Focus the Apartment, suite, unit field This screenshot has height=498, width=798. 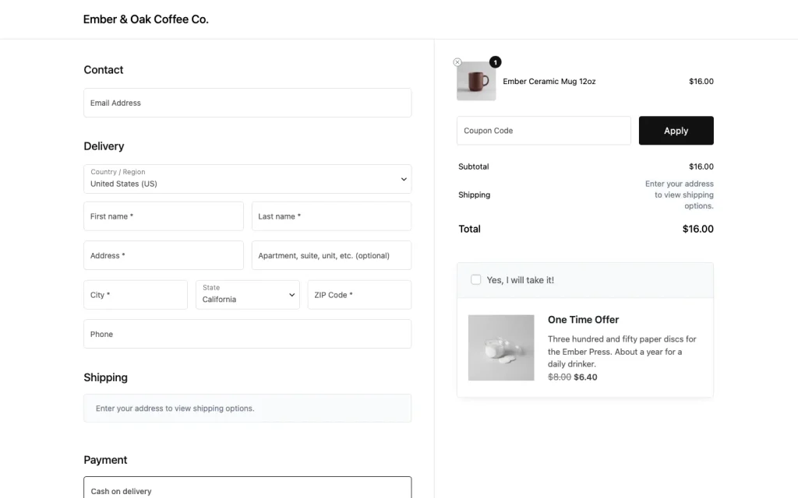331,255
